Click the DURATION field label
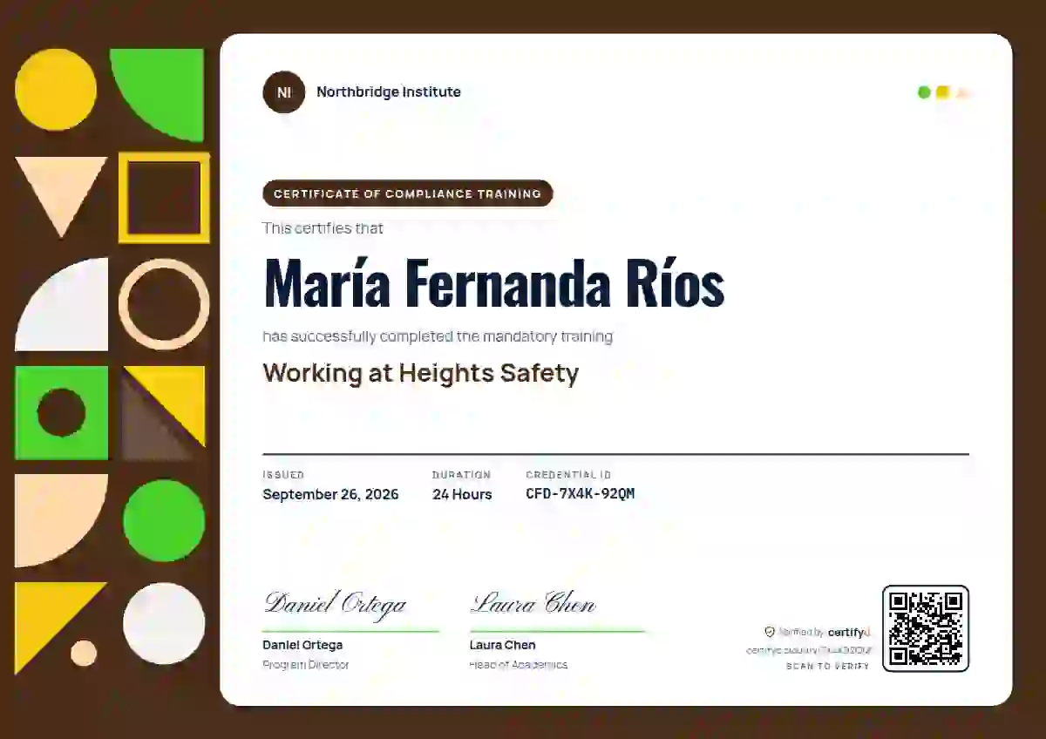 (462, 475)
